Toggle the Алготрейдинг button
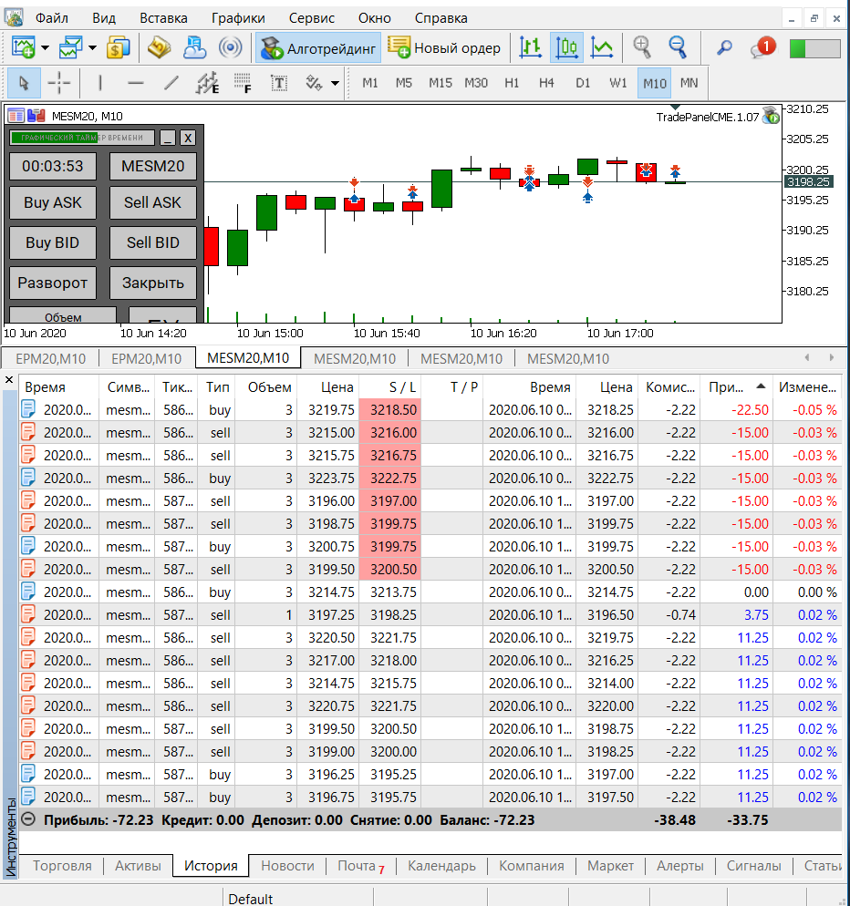Image resolution: width=850 pixels, height=906 pixels. click(318, 48)
